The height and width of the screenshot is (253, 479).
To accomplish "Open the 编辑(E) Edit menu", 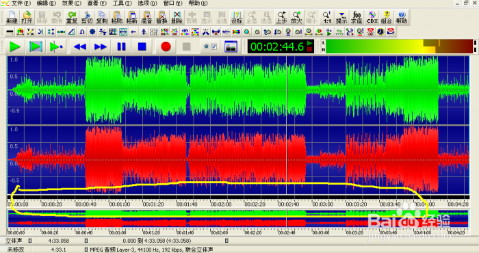I will point(46,3).
